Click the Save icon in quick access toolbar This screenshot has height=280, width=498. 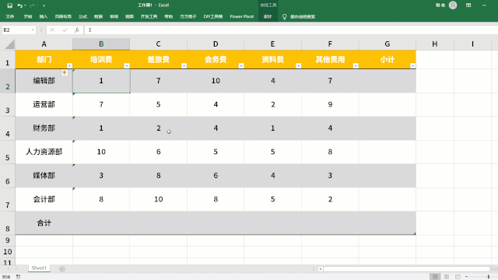(10, 5)
